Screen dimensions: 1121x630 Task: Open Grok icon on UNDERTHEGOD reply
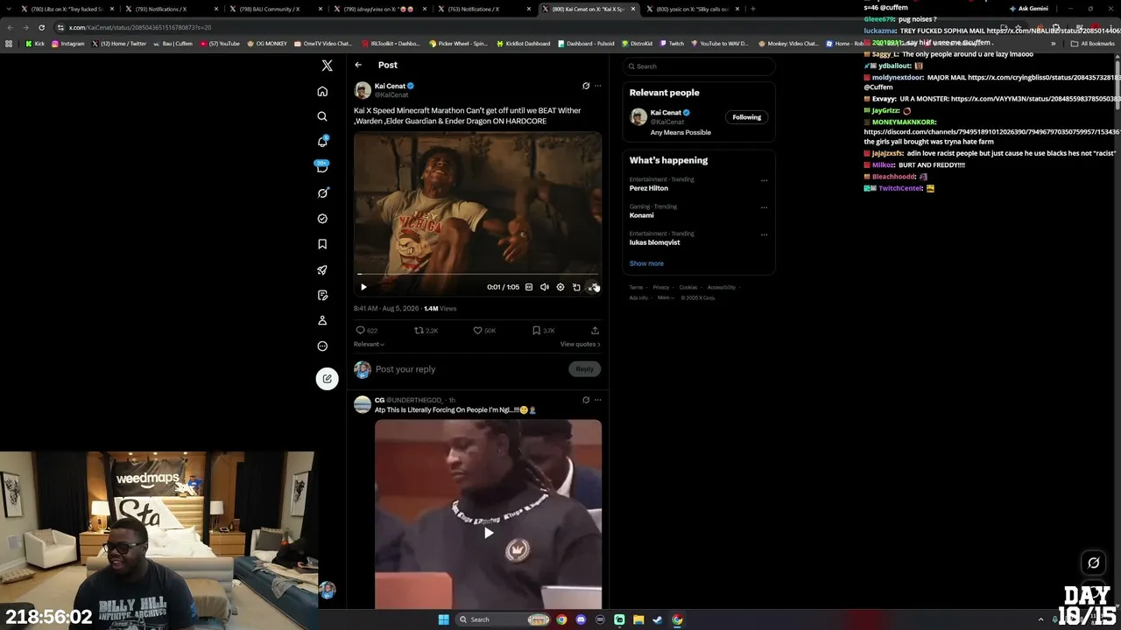pos(586,400)
